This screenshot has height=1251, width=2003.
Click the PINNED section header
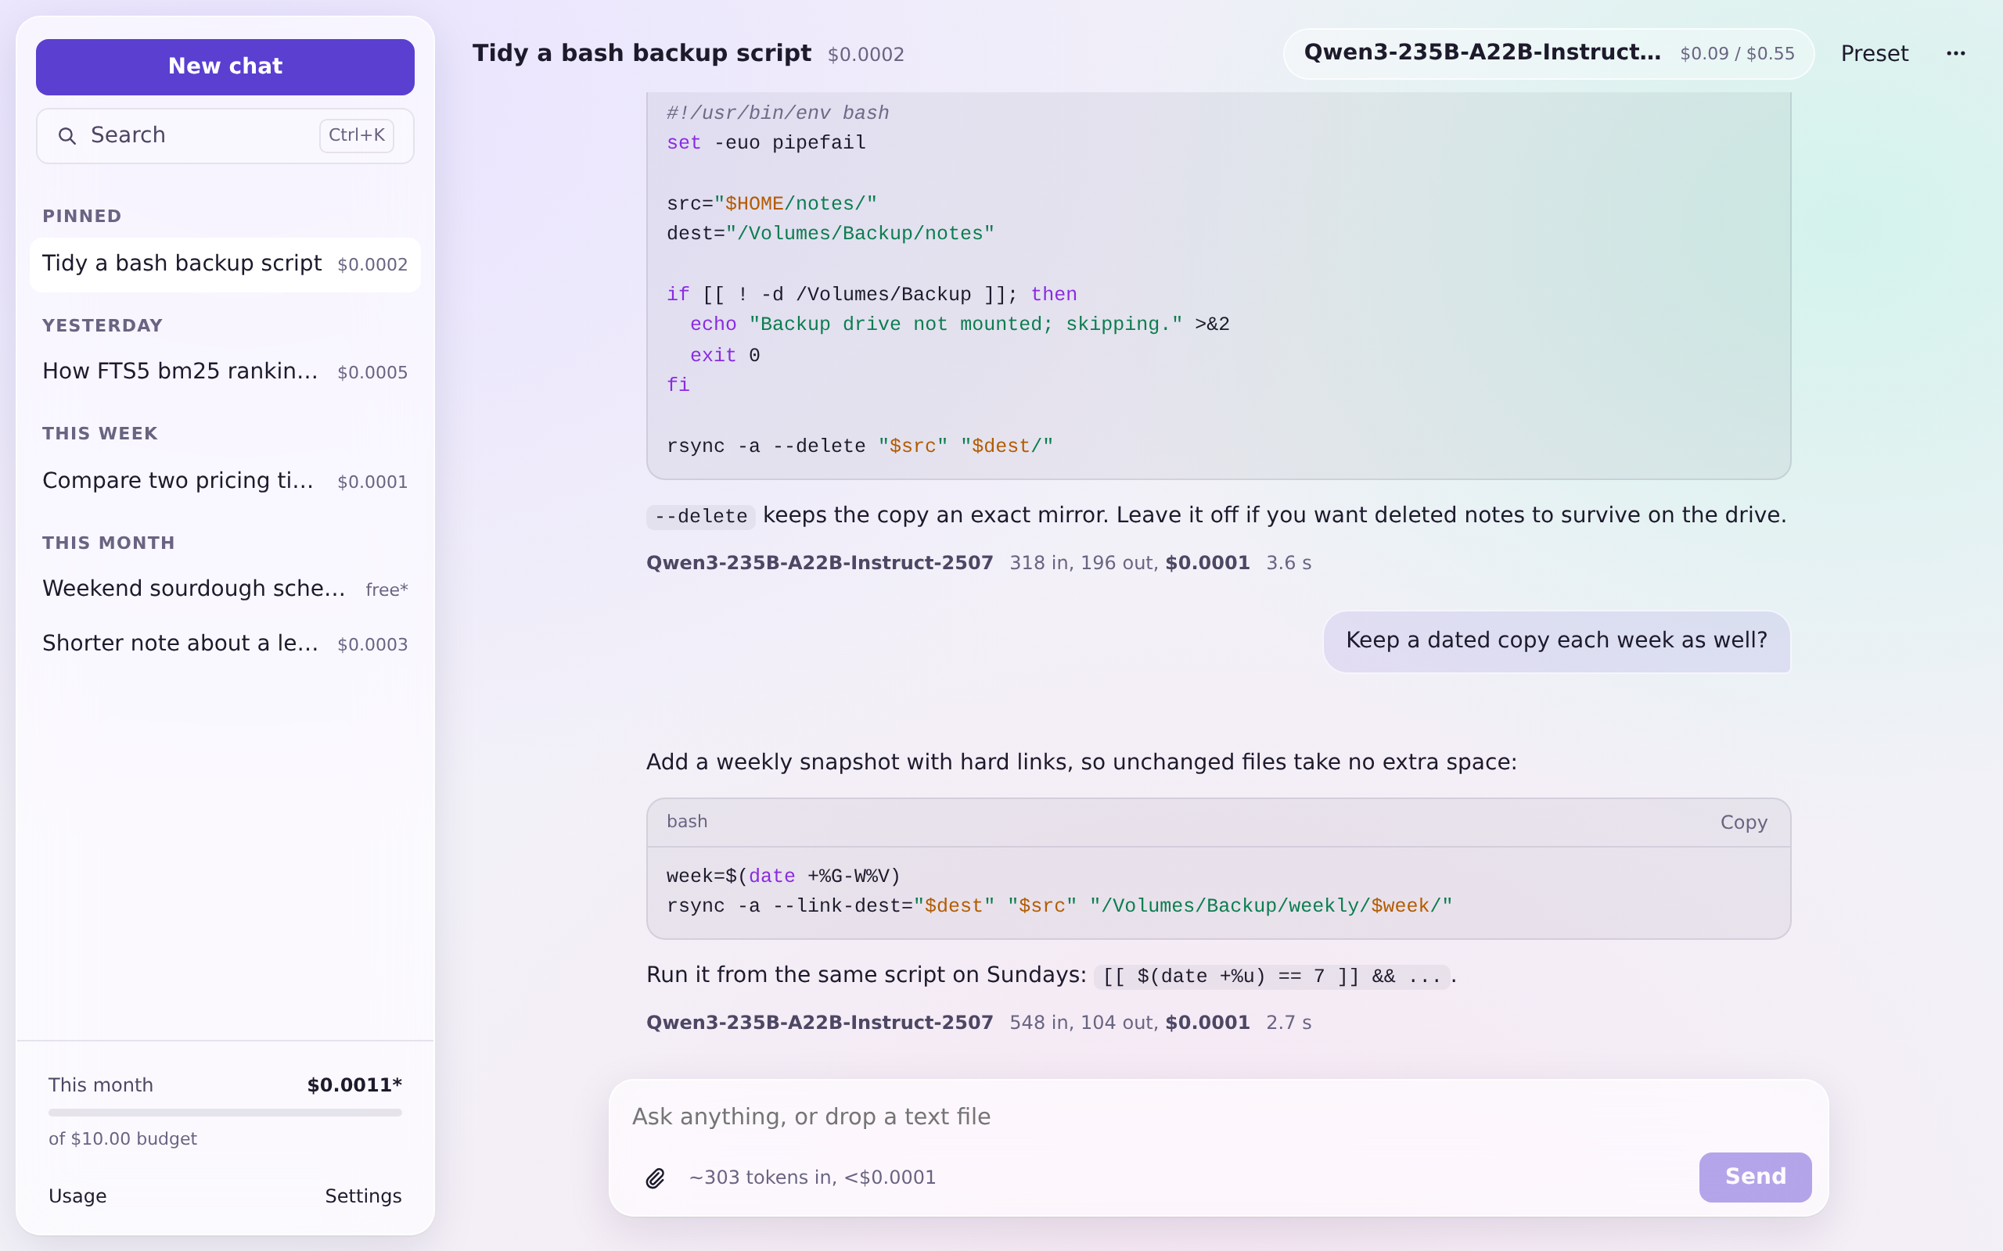(82, 217)
